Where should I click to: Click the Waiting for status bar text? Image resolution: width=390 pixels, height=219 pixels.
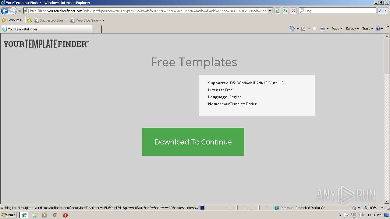100,208
